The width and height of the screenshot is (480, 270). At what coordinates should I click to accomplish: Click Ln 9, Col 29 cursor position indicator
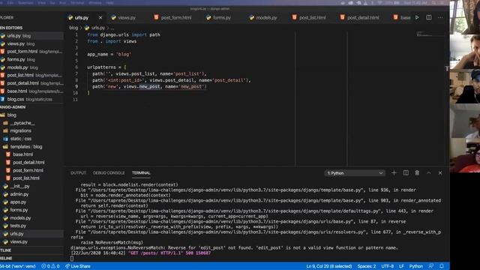click(328, 266)
